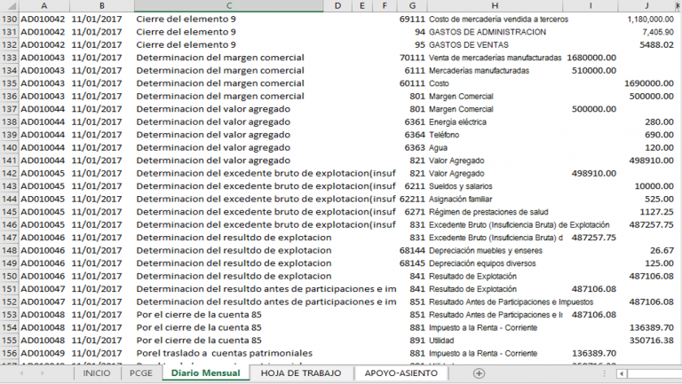The width and height of the screenshot is (682, 384).
Task: Click 'Venta de mercaderías manufacturadas' cell
Action: tap(495, 58)
